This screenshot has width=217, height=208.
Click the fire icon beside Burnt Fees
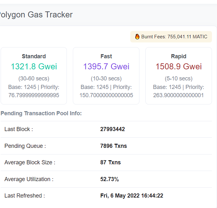click(137, 37)
